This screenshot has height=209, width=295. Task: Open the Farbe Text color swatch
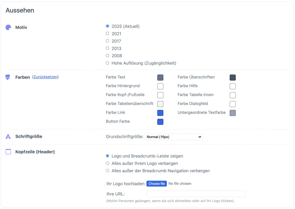[160, 78]
